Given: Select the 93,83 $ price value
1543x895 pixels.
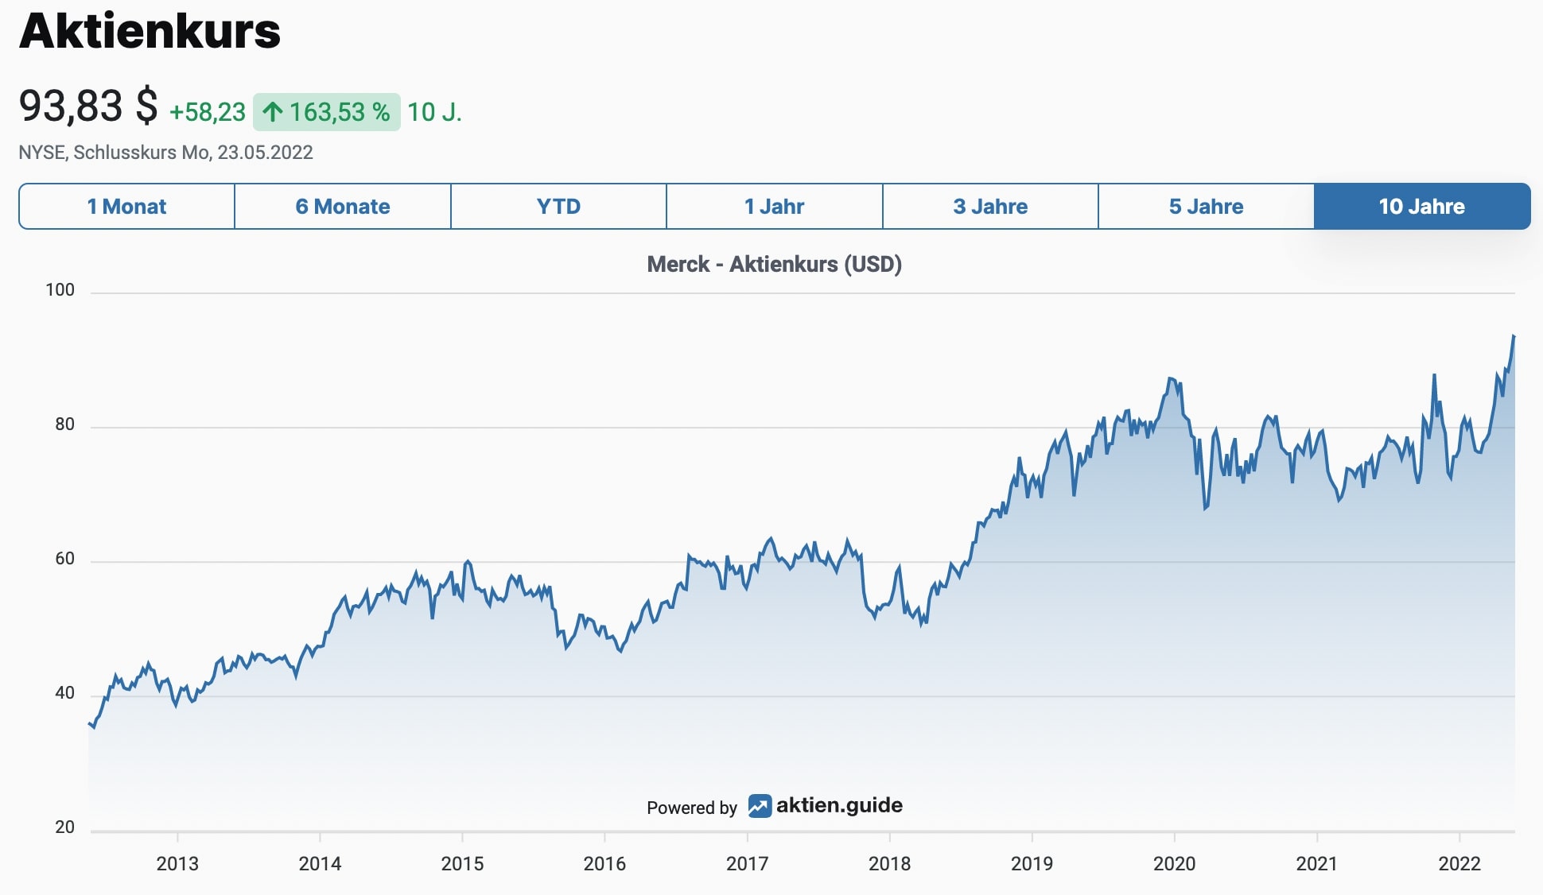Looking at the screenshot, I should coord(88,106).
